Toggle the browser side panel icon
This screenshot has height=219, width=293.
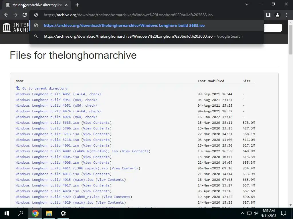tap(268, 15)
